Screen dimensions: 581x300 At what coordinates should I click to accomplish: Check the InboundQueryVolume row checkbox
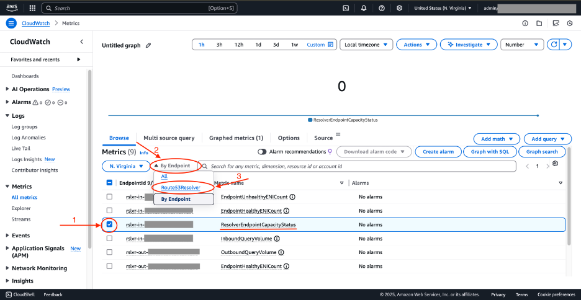[109, 239]
